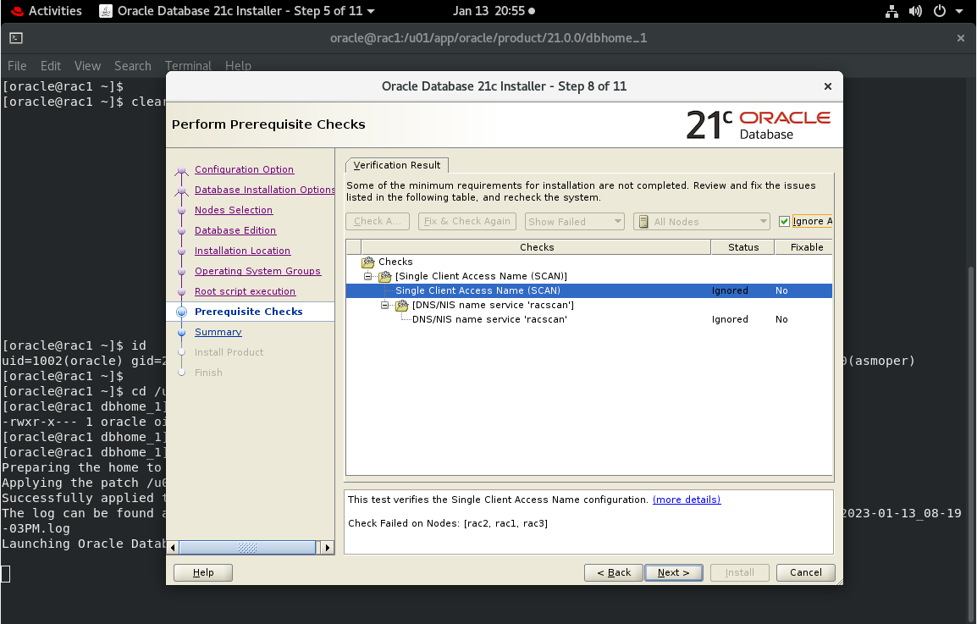Viewport: 977px width, 624px height.
Task: Click the Fixable column header
Action: [804, 247]
